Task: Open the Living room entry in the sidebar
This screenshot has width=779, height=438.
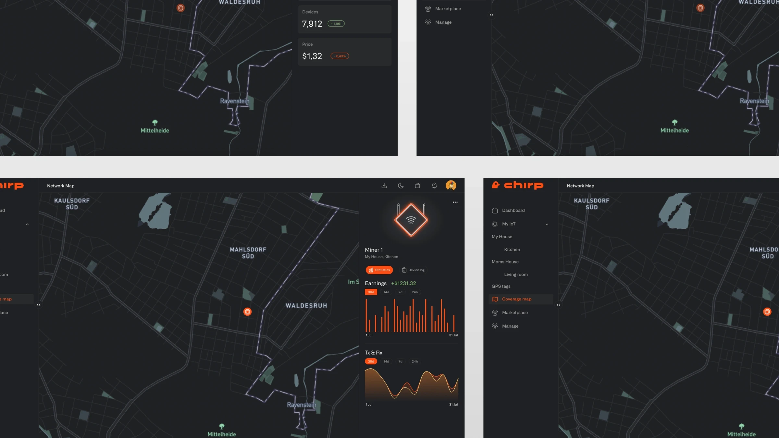Action: [x=516, y=274]
